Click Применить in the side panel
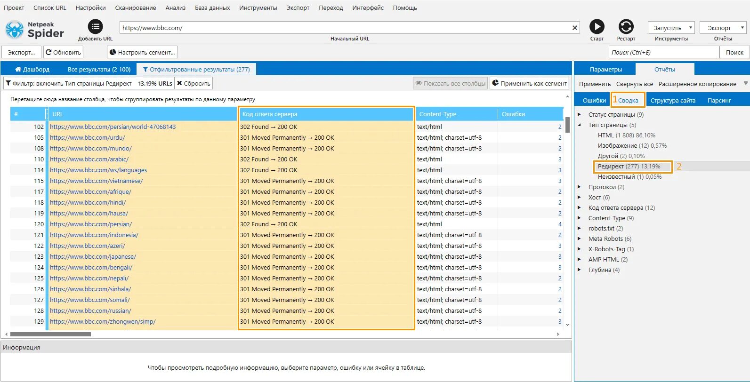750x382 pixels. 595,84
